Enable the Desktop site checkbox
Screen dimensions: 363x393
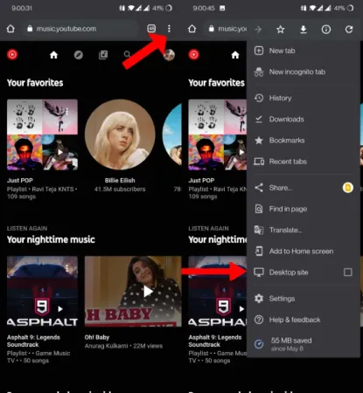(x=348, y=272)
